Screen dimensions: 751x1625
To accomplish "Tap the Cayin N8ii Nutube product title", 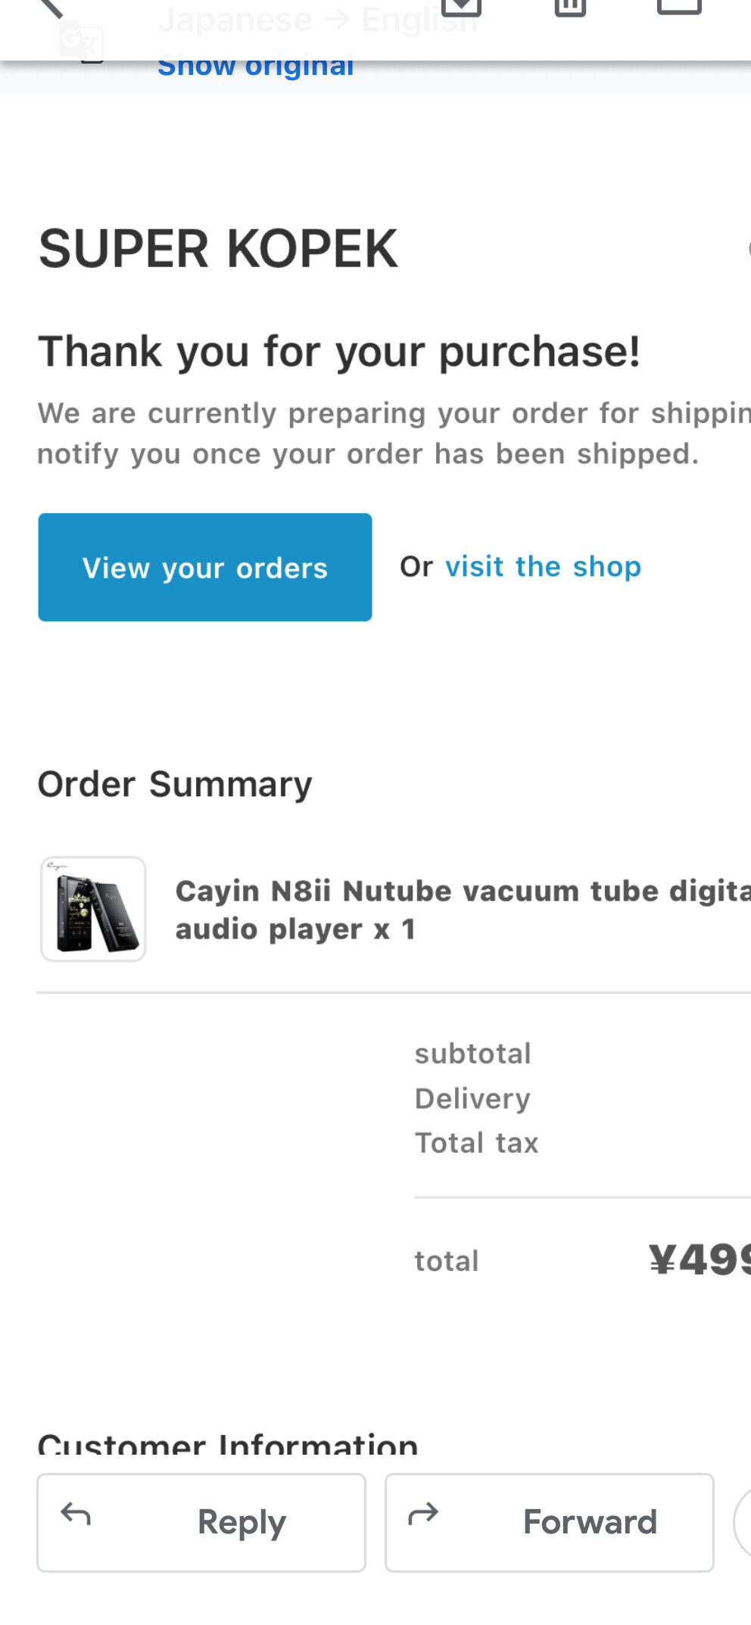I will pyautogui.click(x=463, y=910).
